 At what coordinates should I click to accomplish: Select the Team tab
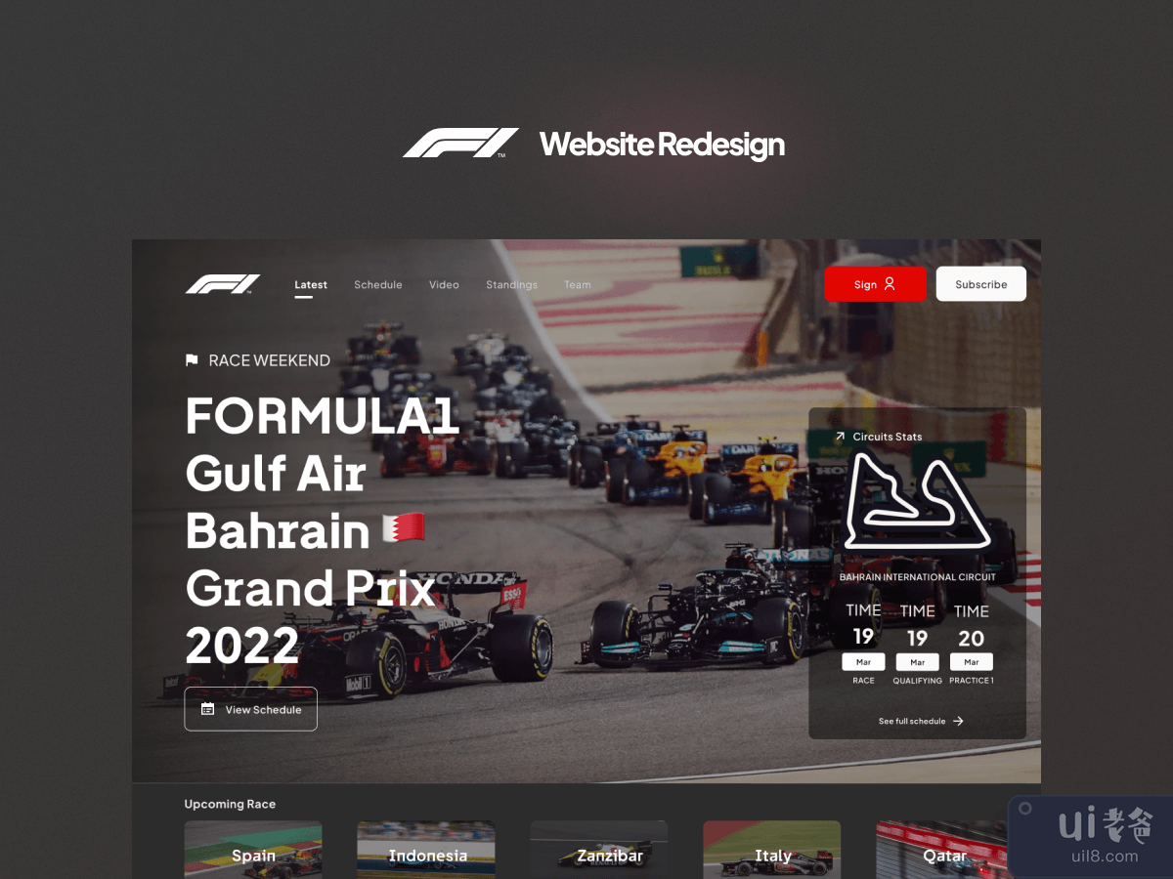[578, 285]
